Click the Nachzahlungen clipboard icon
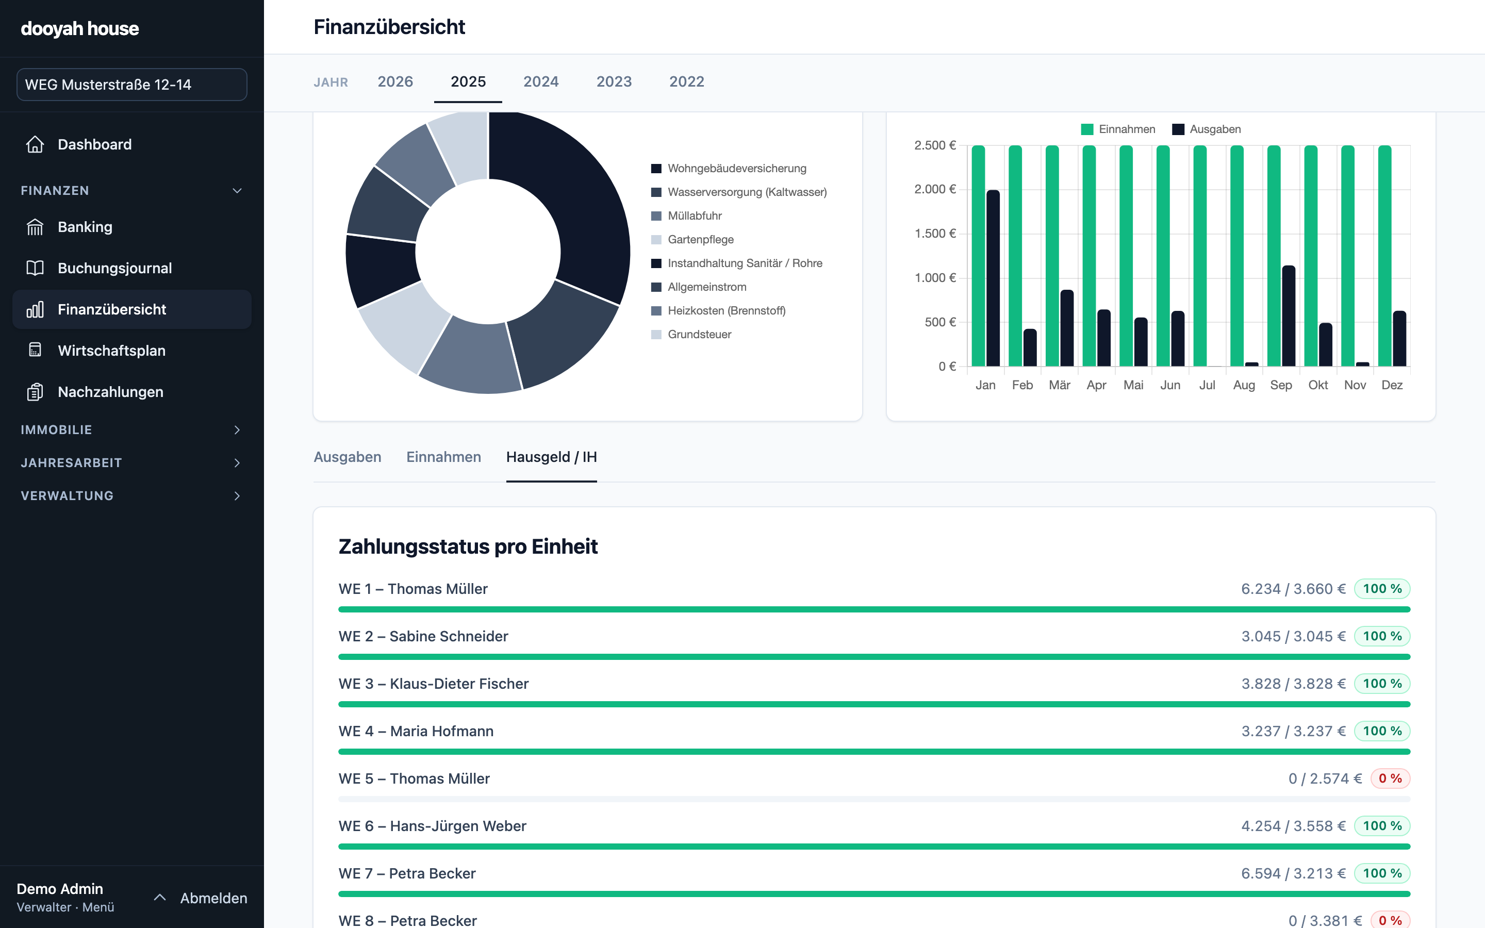This screenshot has height=928, width=1485. coord(35,392)
